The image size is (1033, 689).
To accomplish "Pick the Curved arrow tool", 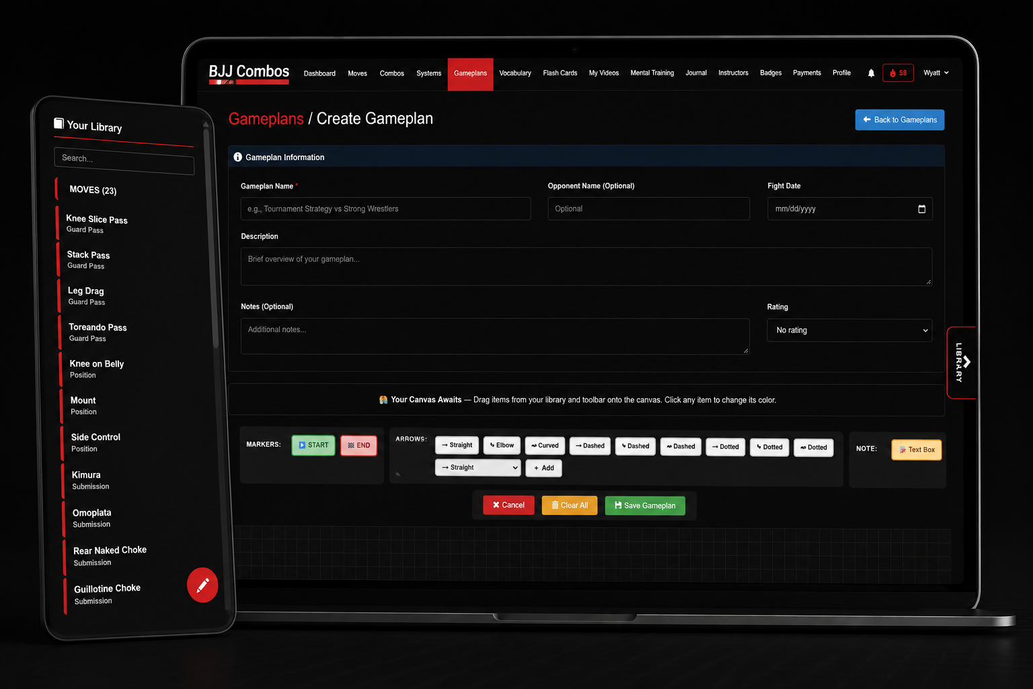I will point(545,445).
